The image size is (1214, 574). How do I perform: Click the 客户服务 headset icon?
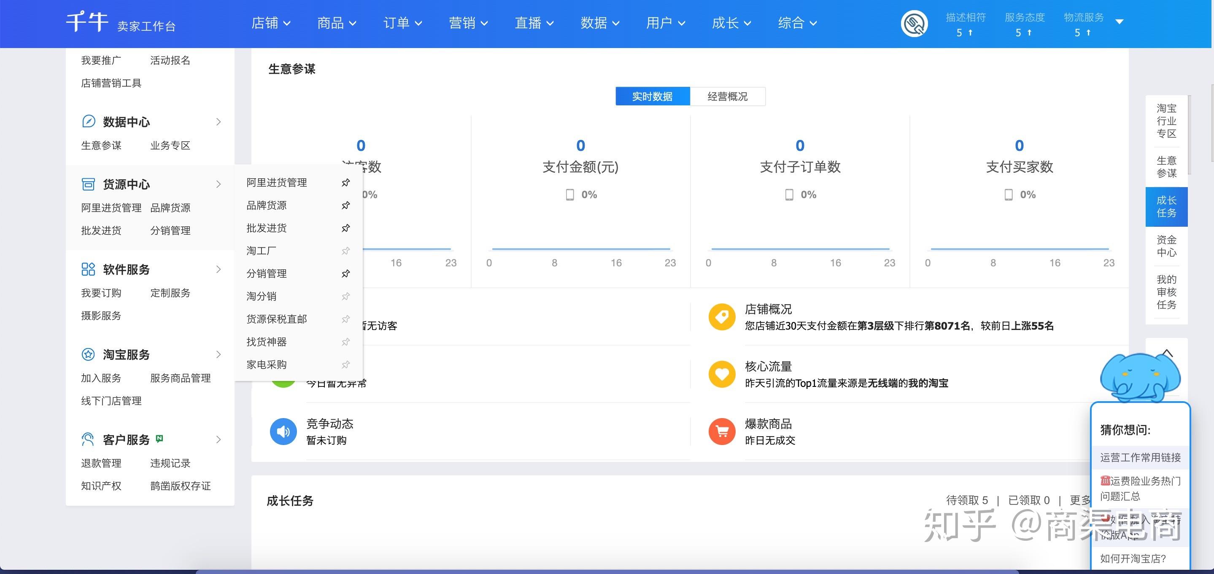(89, 439)
